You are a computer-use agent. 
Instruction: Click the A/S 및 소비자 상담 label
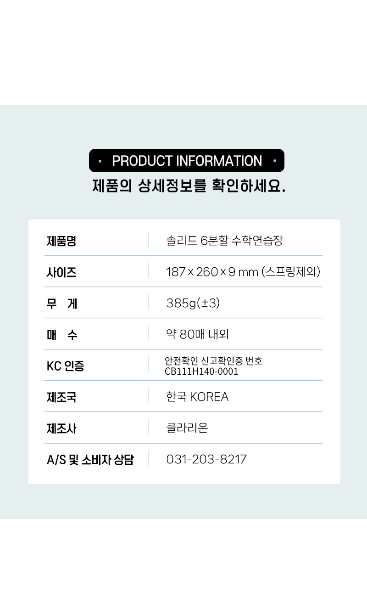coord(90,460)
